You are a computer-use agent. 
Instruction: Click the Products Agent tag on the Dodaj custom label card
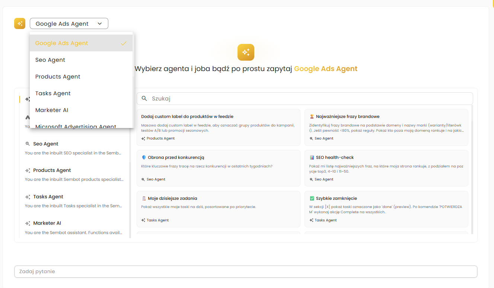158,138
